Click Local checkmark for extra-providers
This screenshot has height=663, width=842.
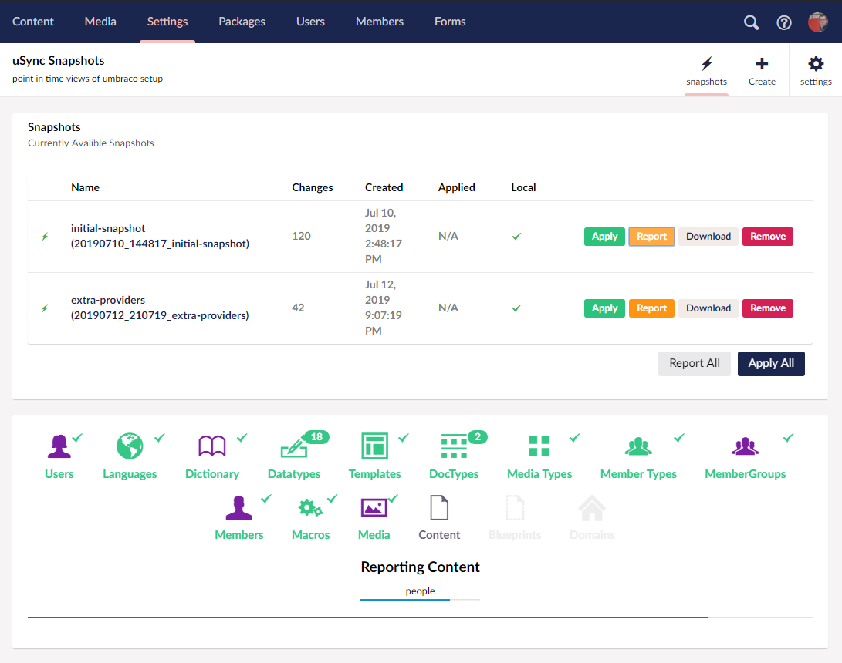(516, 308)
